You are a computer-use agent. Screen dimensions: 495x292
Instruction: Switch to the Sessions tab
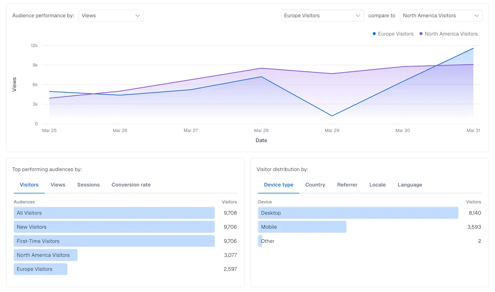tap(88, 184)
